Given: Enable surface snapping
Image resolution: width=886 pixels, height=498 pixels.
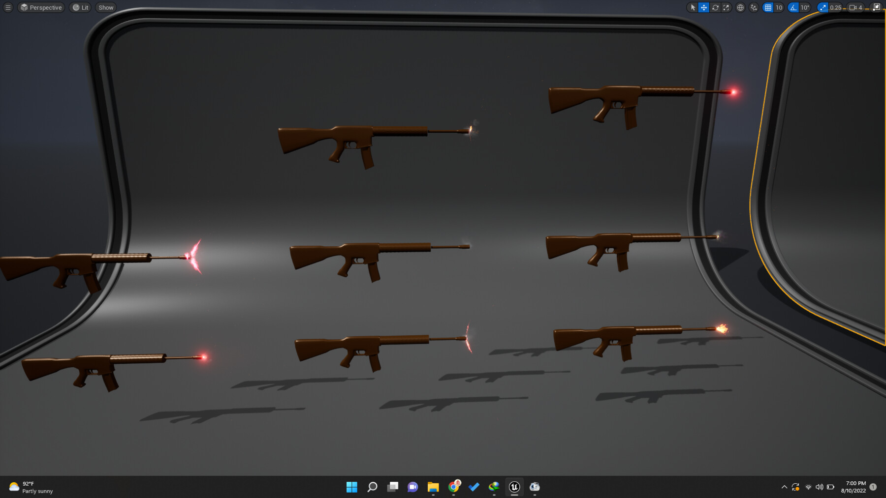Looking at the screenshot, I should pyautogui.click(x=753, y=7).
